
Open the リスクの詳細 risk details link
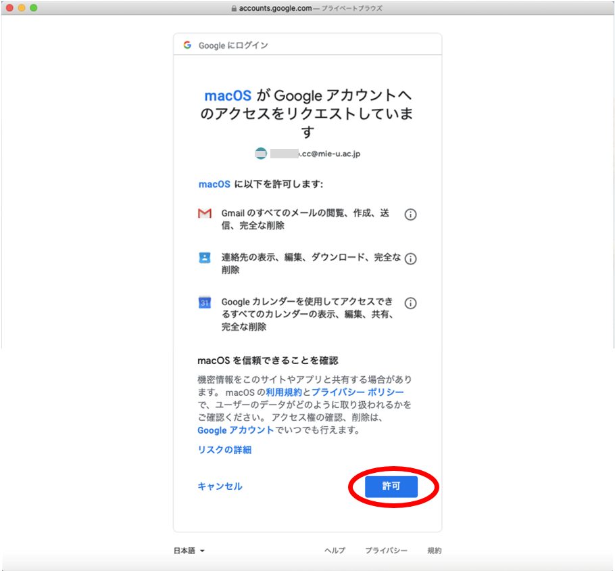[x=224, y=450]
